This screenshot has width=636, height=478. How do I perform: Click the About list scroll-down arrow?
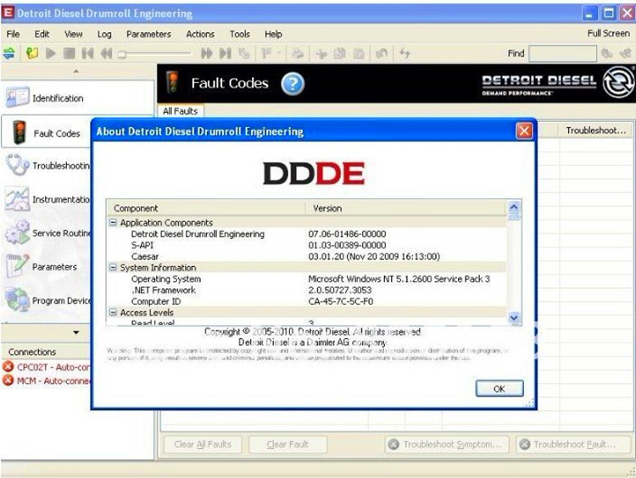click(x=514, y=318)
